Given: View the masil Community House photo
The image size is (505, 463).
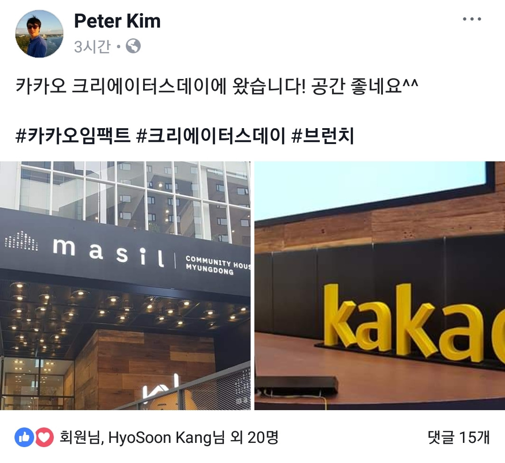Looking at the screenshot, I should [125, 285].
